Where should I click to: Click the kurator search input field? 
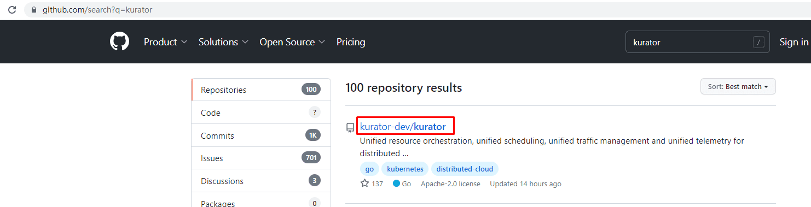coord(697,42)
